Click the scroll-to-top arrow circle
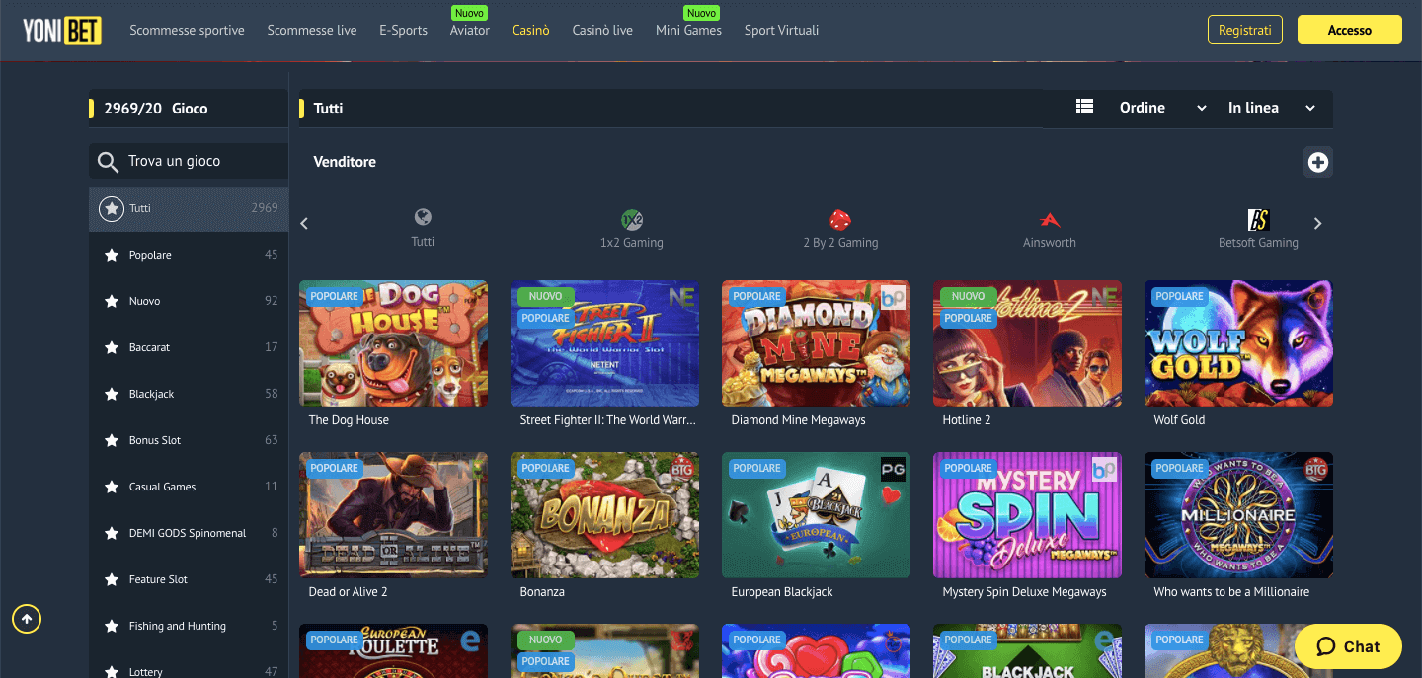This screenshot has height=678, width=1422. 27,619
